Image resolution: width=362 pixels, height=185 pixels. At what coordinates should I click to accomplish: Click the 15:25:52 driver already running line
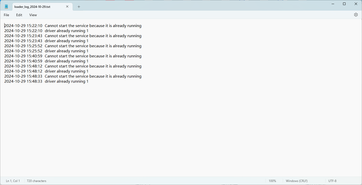pos(46,51)
